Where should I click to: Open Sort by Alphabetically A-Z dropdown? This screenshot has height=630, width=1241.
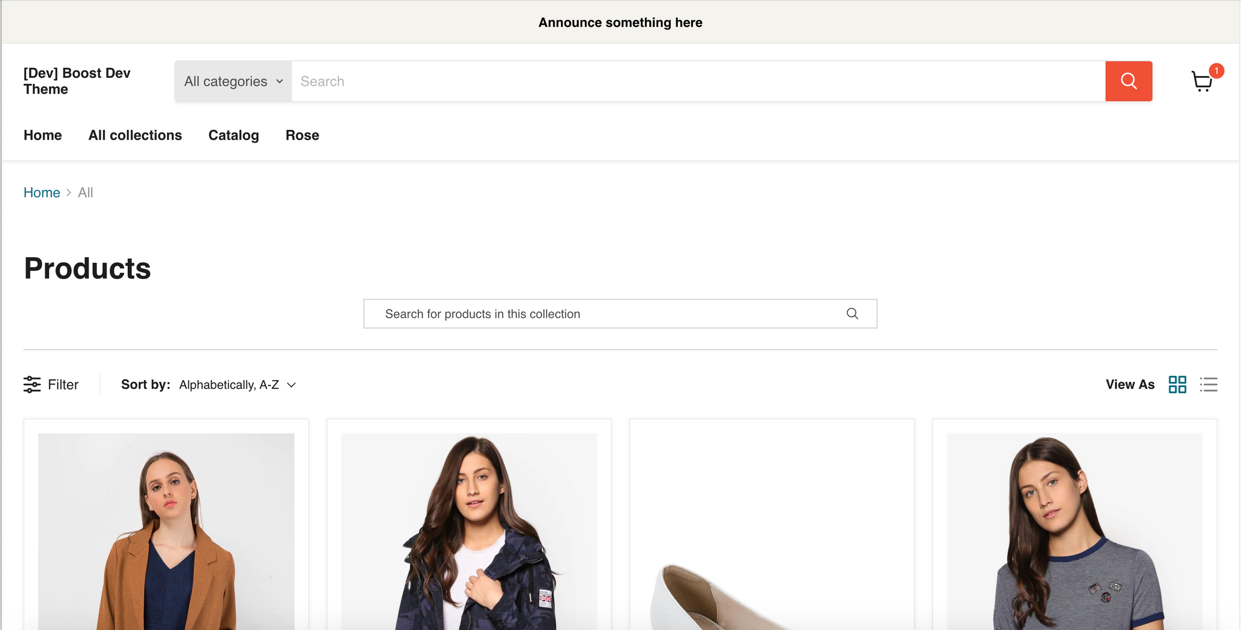230,385
